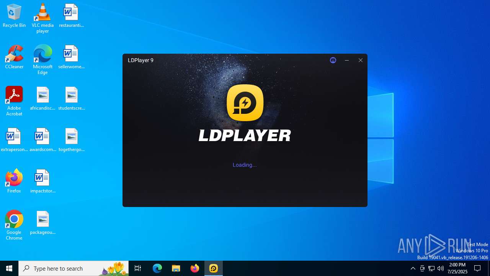Select the packageou... image file

(x=42, y=223)
